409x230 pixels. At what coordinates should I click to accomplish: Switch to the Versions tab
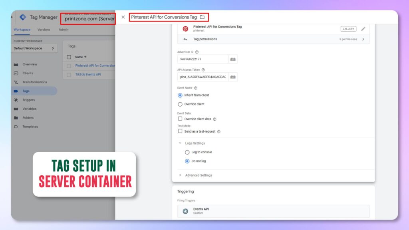coord(44,30)
